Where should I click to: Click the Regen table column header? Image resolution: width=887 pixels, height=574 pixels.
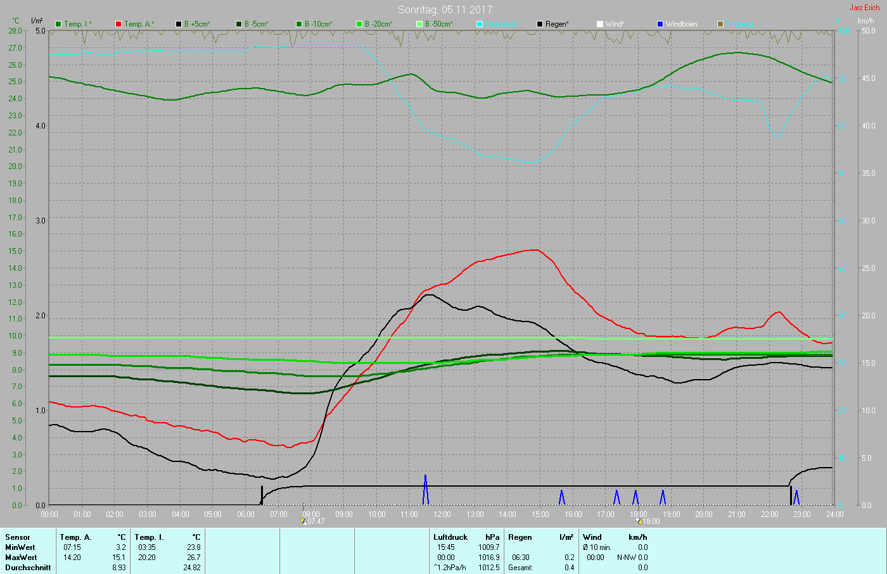tap(520, 537)
